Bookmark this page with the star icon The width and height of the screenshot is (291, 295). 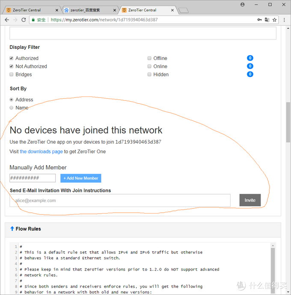click(x=275, y=20)
